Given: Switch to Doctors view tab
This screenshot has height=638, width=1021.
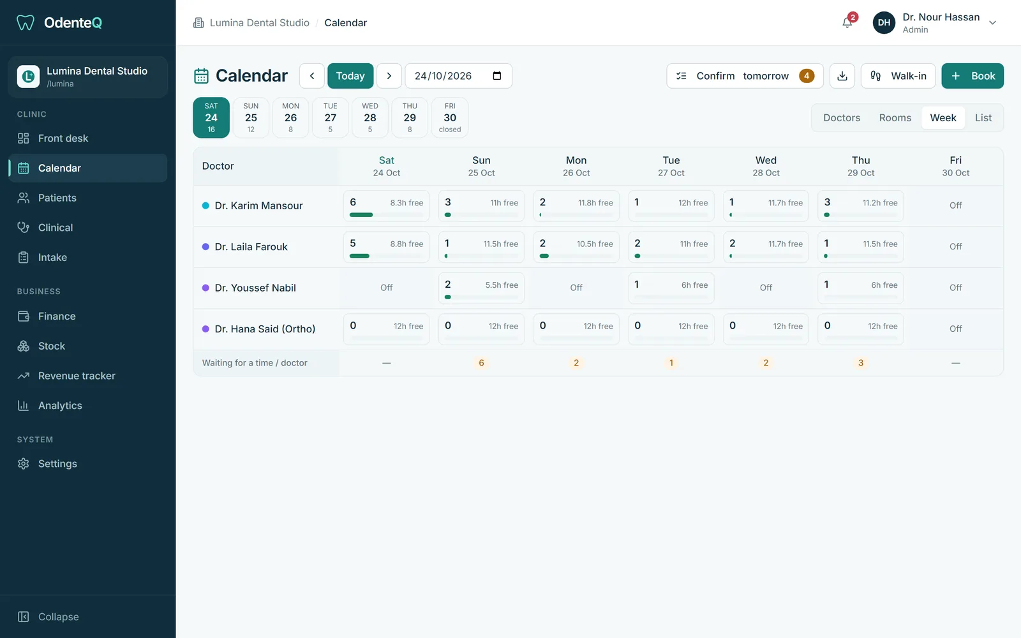Looking at the screenshot, I should (x=842, y=118).
